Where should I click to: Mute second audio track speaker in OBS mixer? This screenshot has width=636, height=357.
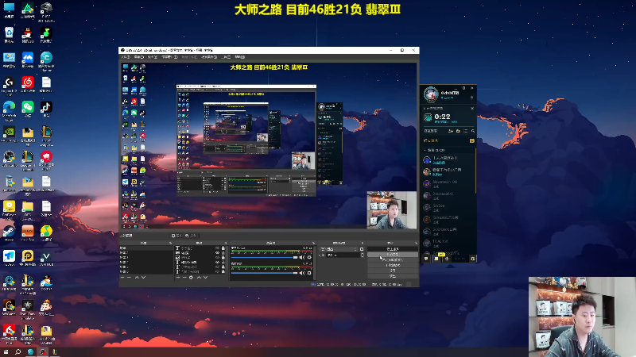302,273
